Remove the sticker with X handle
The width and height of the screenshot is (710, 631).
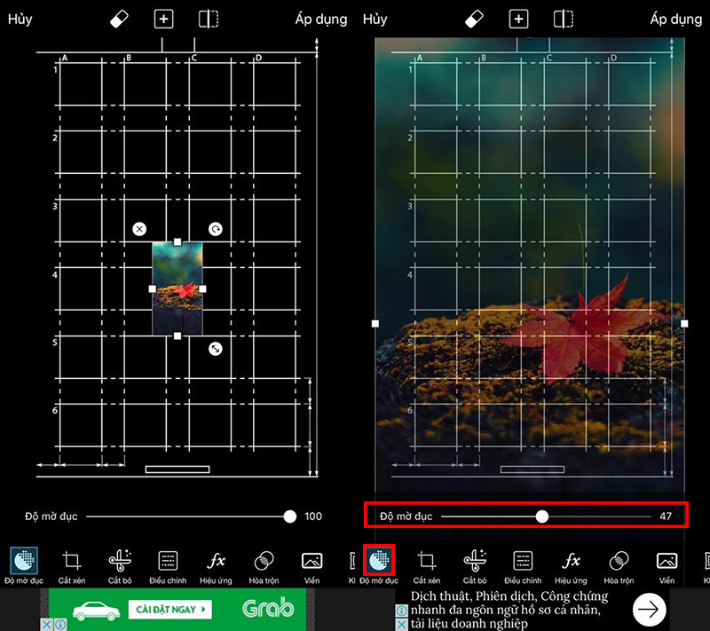click(139, 229)
